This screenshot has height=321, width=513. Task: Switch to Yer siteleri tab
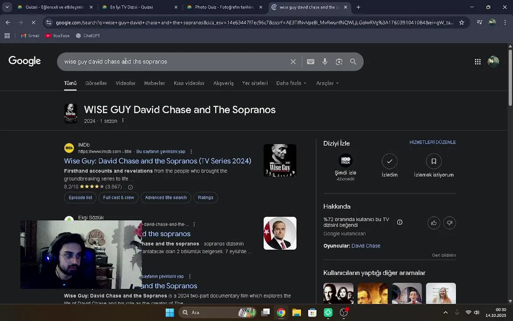tap(255, 83)
